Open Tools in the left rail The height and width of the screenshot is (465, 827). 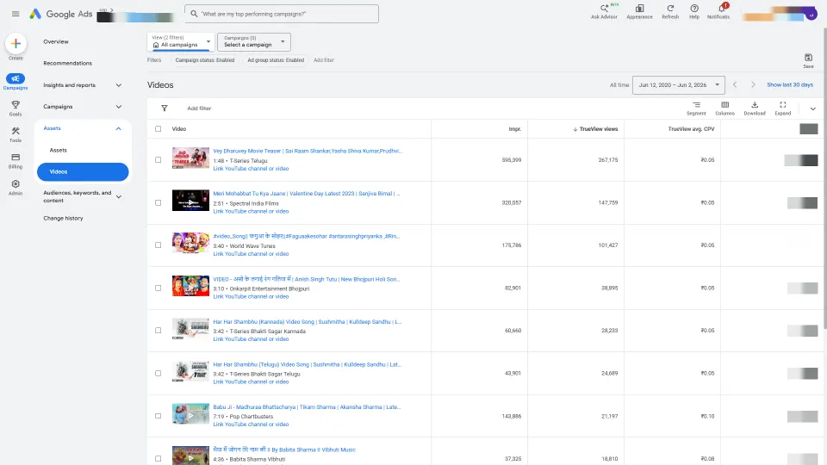click(16, 134)
